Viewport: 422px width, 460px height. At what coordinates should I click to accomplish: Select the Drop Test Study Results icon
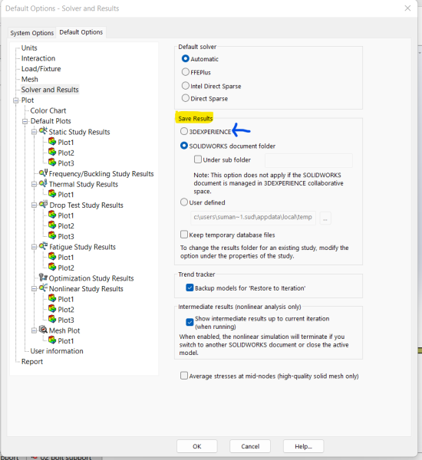tap(43, 204)
